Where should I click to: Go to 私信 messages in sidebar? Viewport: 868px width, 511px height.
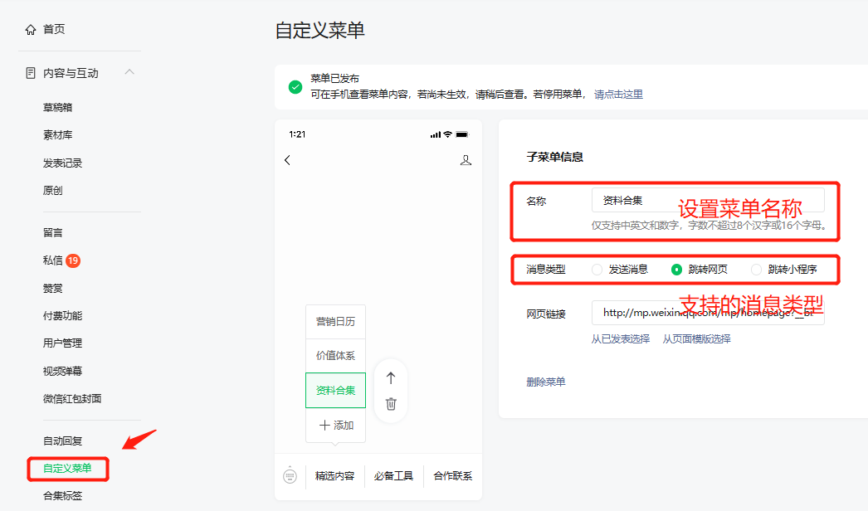pos(53,260)
